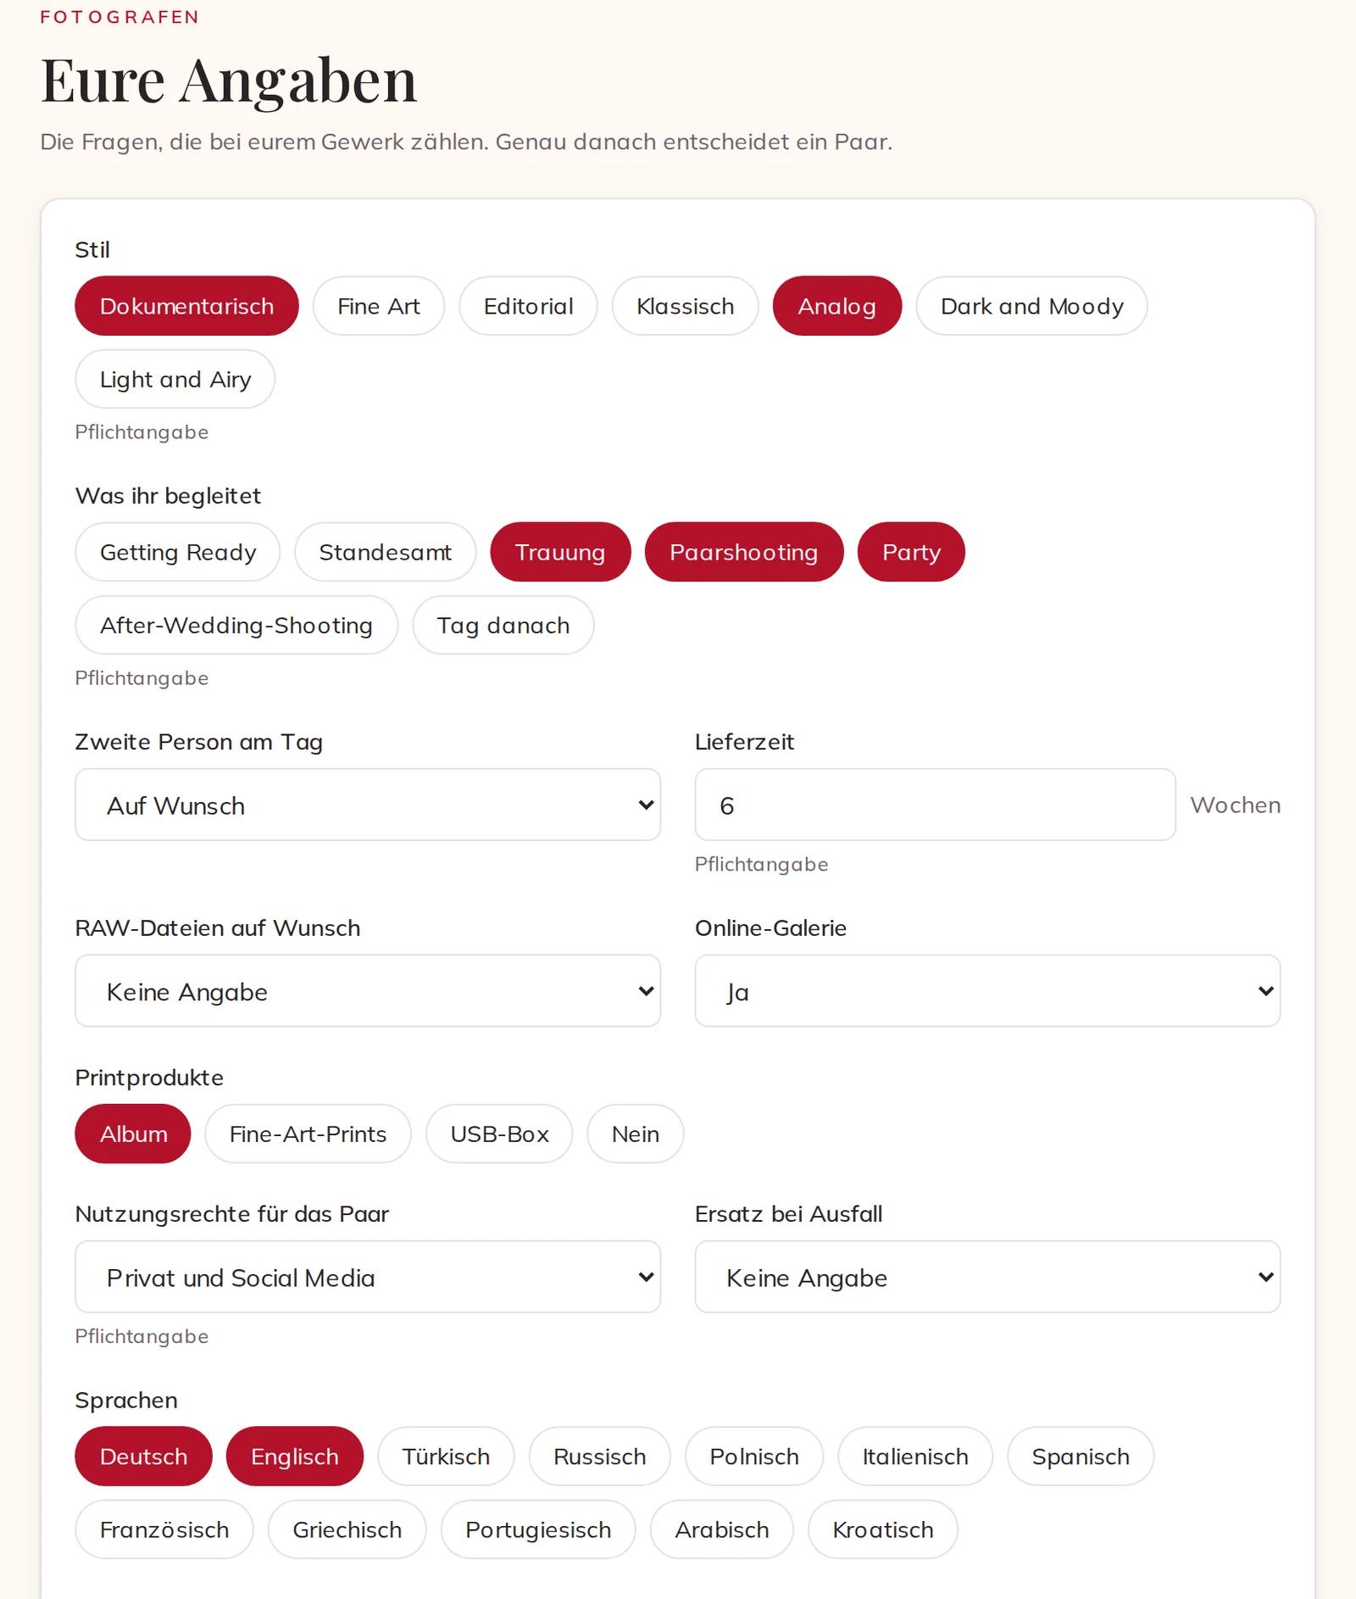Add Getting Ready to coverage
1356x1599 pixels.
click(x=178, y=552)
